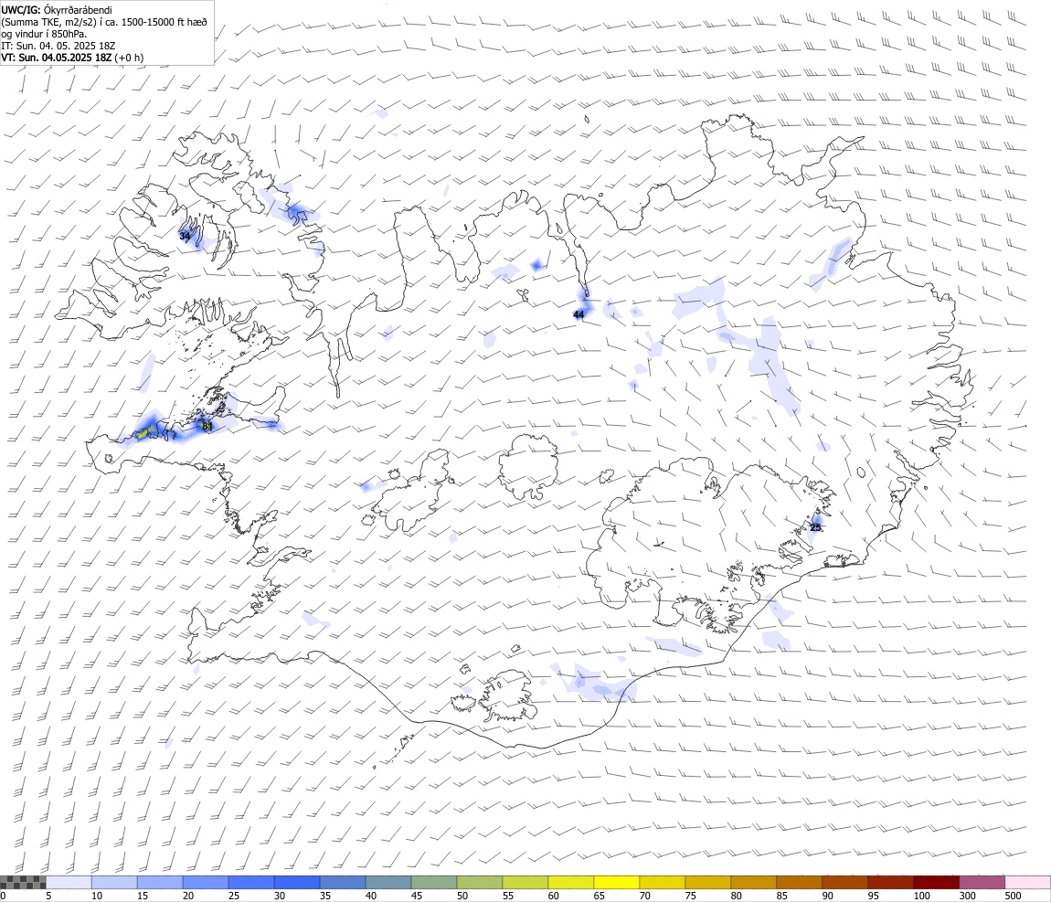Click the legend swatch between 75 and 80
Image resolution: width=1051 pixels, height=902 pixels.
pos(707,882)
